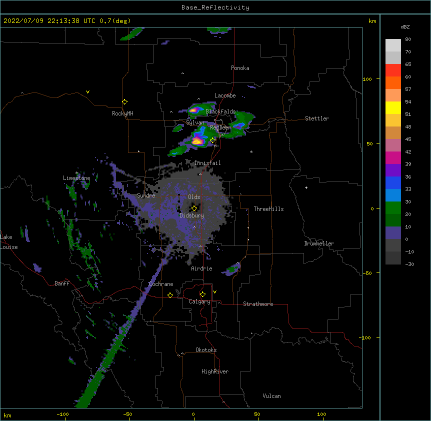Click the 2022/07/09 22:13:38 UTC timestamp
This screenshot has width=431, height=421.
coord(49,21)
